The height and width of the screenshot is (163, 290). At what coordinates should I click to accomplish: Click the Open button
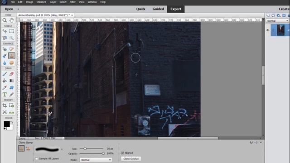point(9,9)
